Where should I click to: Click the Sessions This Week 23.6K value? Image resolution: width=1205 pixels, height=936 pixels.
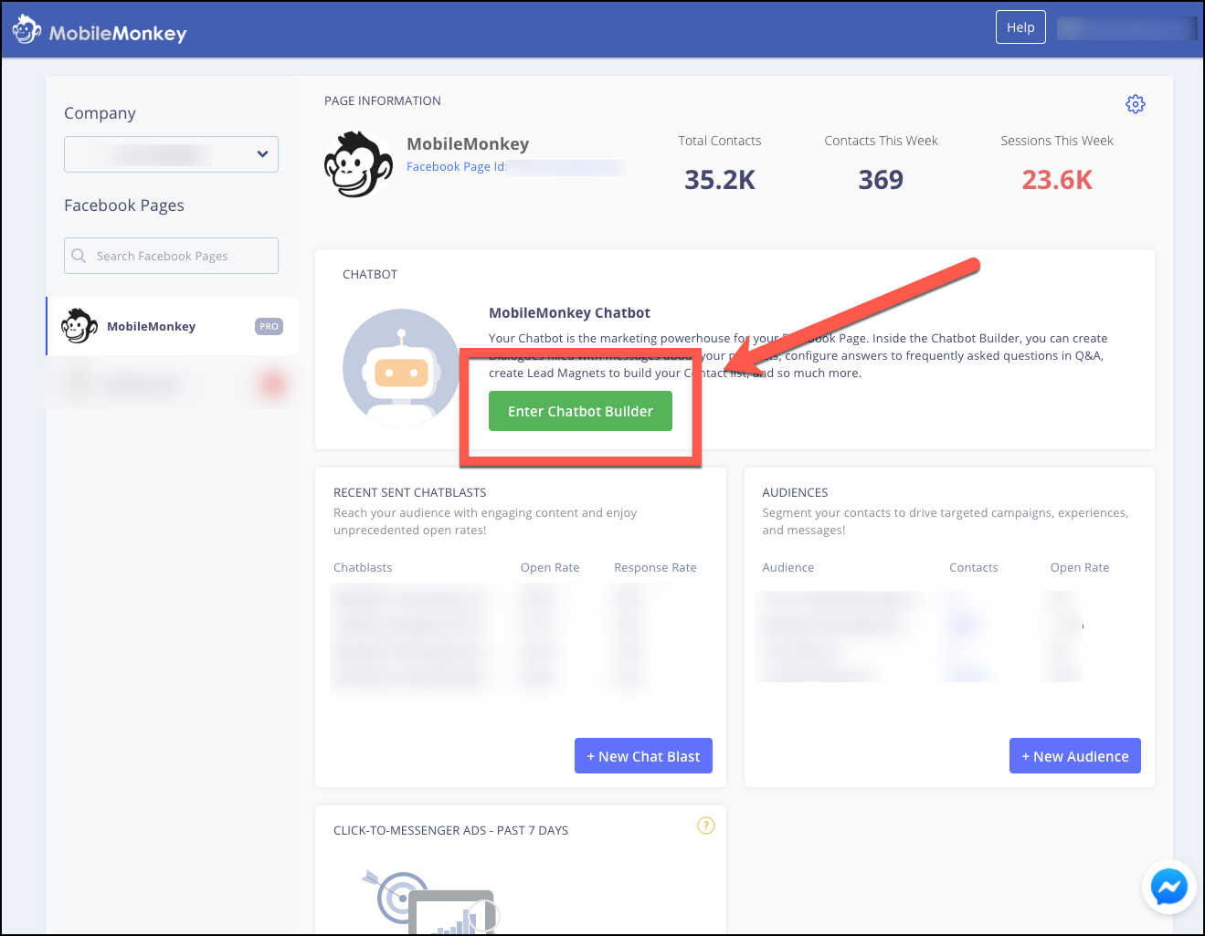[1057, 180]
